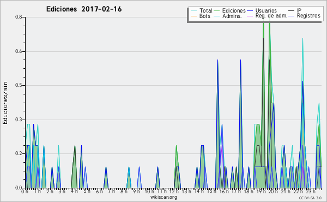327x202 pixels.
Task: Click the 6 h x-axis label
Action: click(x=99, y=192)
